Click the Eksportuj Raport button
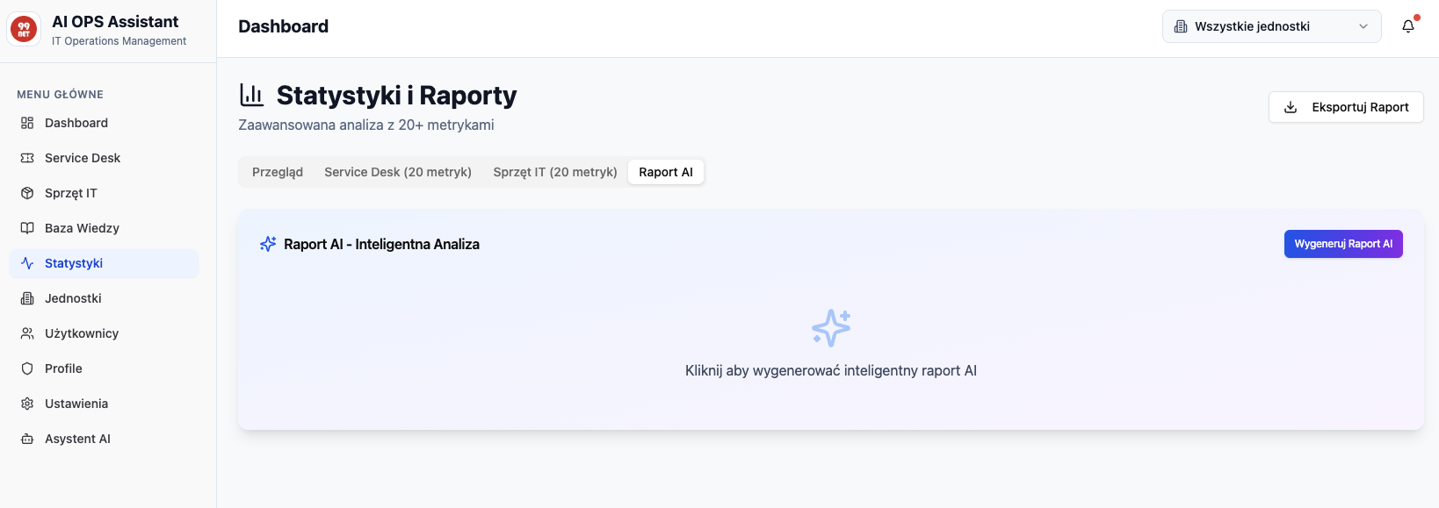Viewport: 1439px width, 508px height. coord(1346,107)
